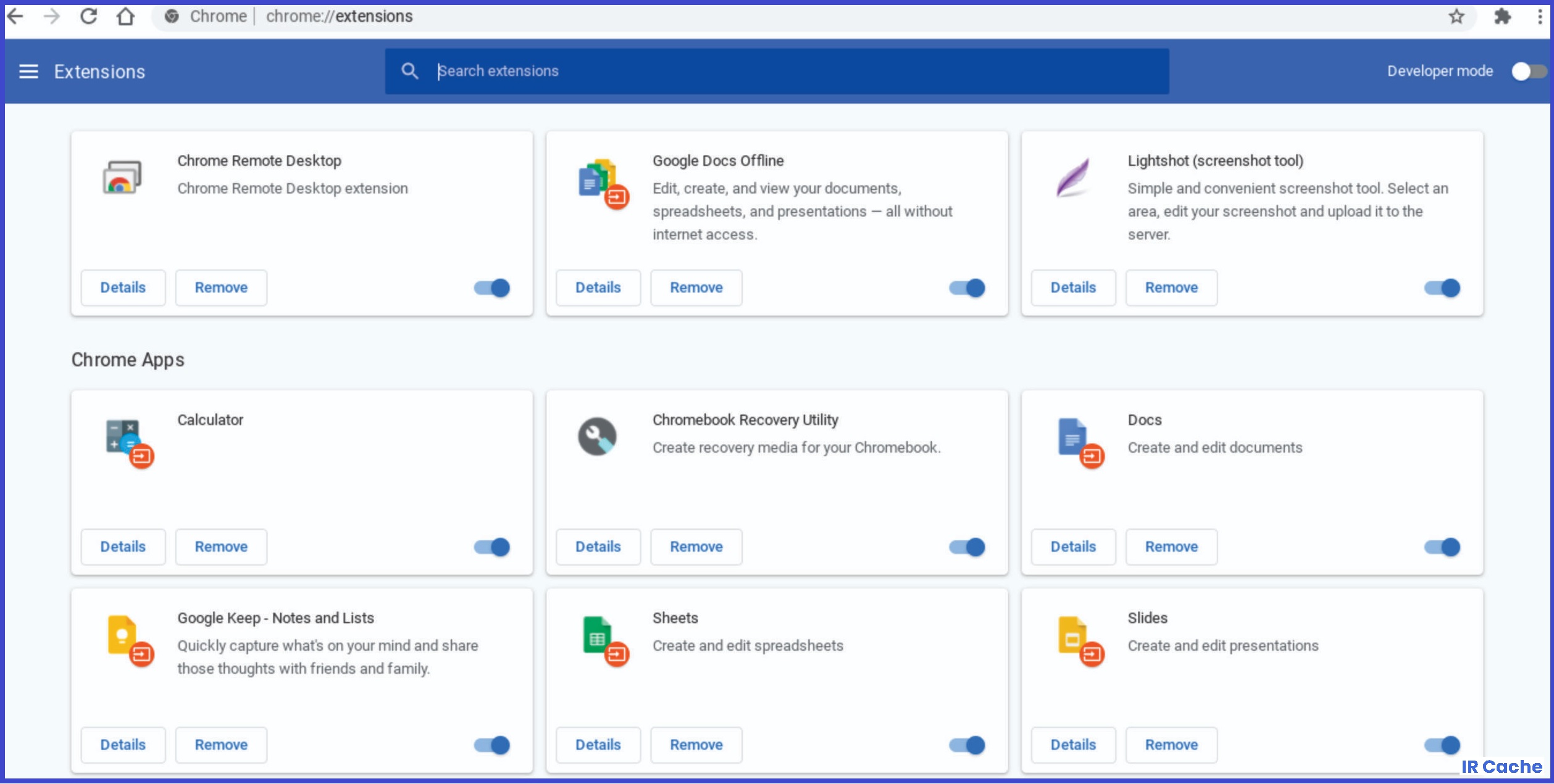Screen dimensions: 1554x784
Task: Click the Slides app icon
Action: tap(1081, 642)
